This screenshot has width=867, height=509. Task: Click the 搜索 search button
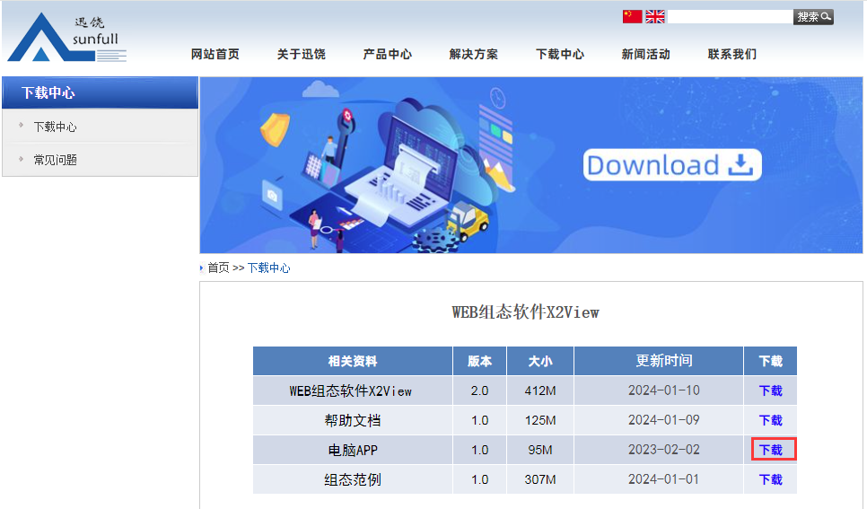[813, 17]
